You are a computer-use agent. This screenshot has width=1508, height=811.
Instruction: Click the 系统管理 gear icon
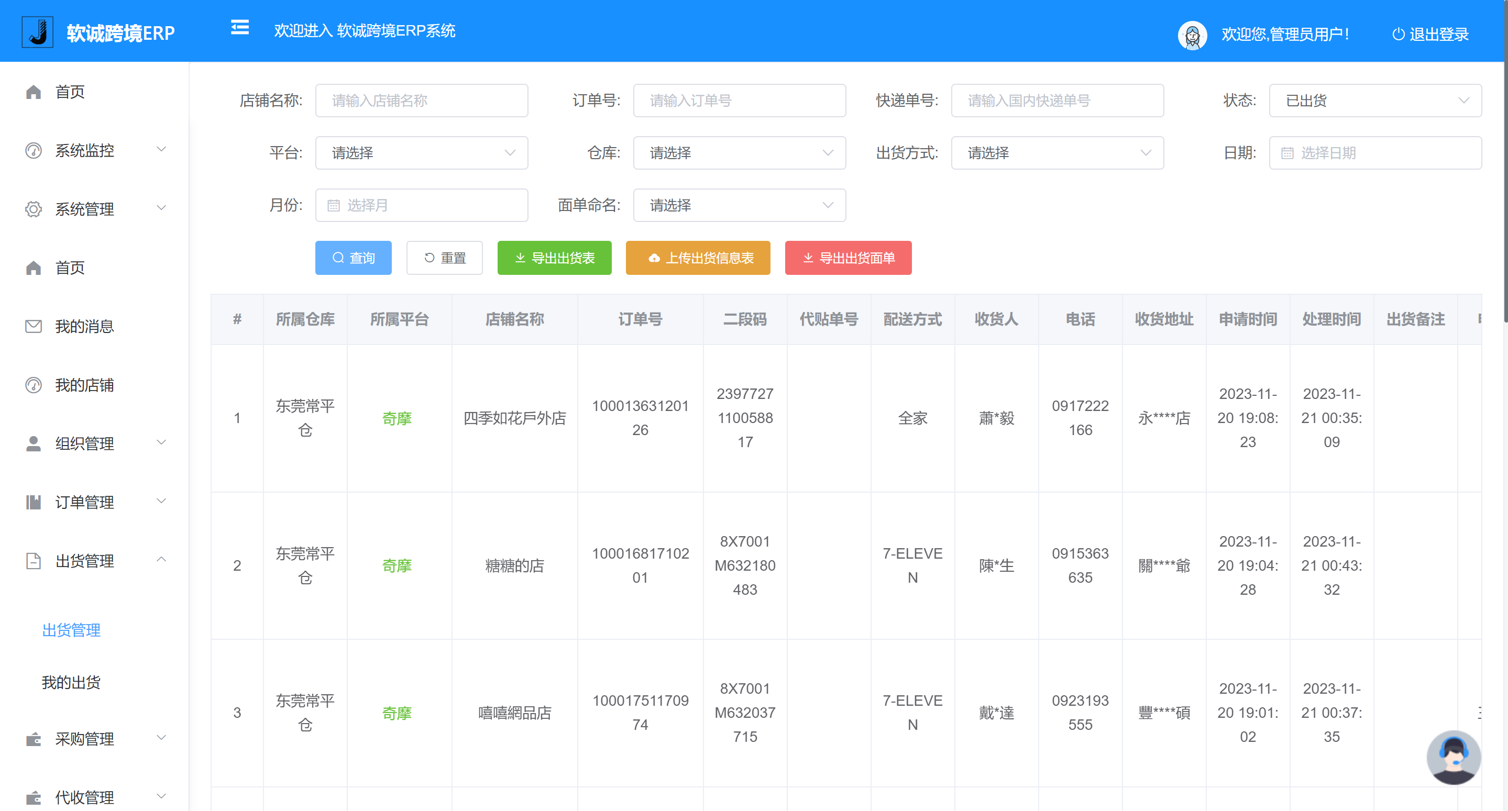[34, 209]
